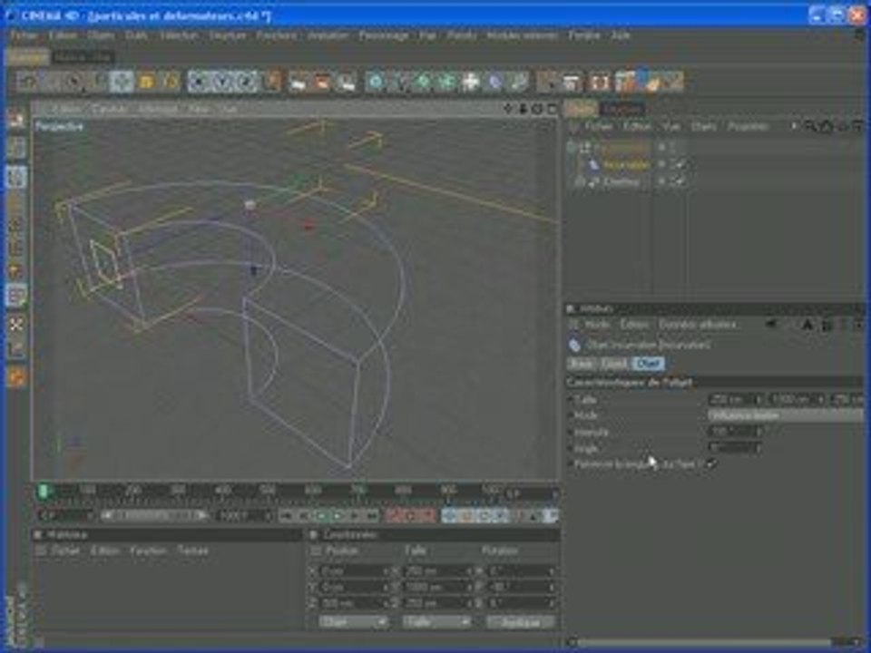
Task: Click the viewport move-camera icon
Action: [x=508, y=109]
